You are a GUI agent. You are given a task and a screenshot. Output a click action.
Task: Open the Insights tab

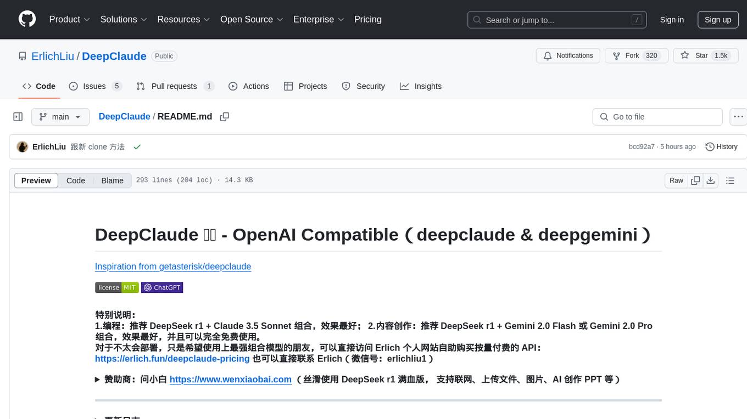coord(421,86)
